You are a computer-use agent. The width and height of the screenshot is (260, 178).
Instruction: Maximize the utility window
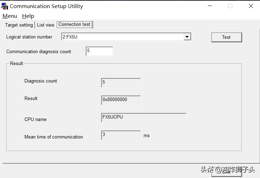pyautogui.click(x=230, y=6)
